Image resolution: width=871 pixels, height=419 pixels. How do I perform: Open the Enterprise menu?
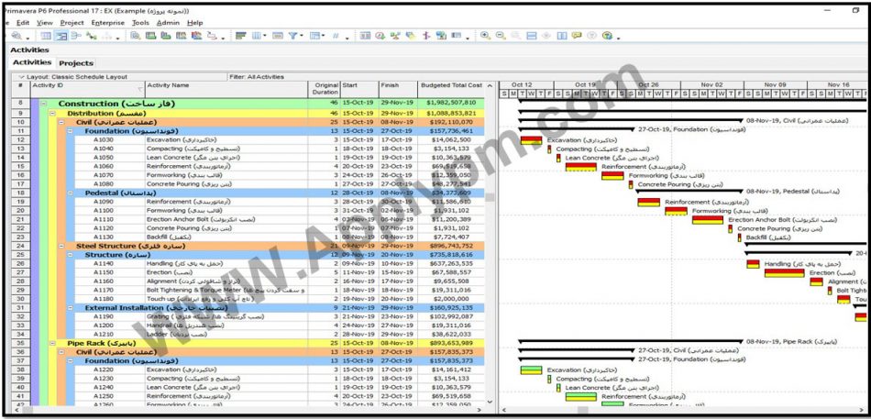tap(108, 23)
